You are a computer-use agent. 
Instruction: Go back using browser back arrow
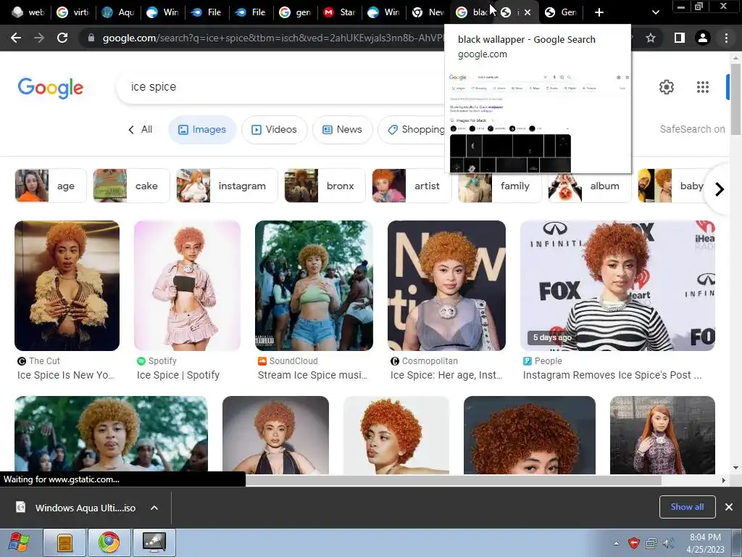click(16, 38)
